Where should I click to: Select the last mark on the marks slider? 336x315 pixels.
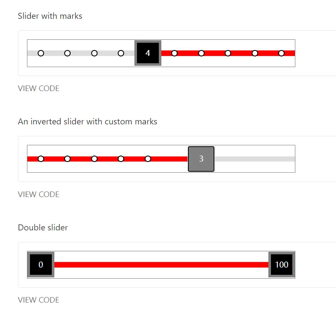pyautogui.click(x=281, y=53)
